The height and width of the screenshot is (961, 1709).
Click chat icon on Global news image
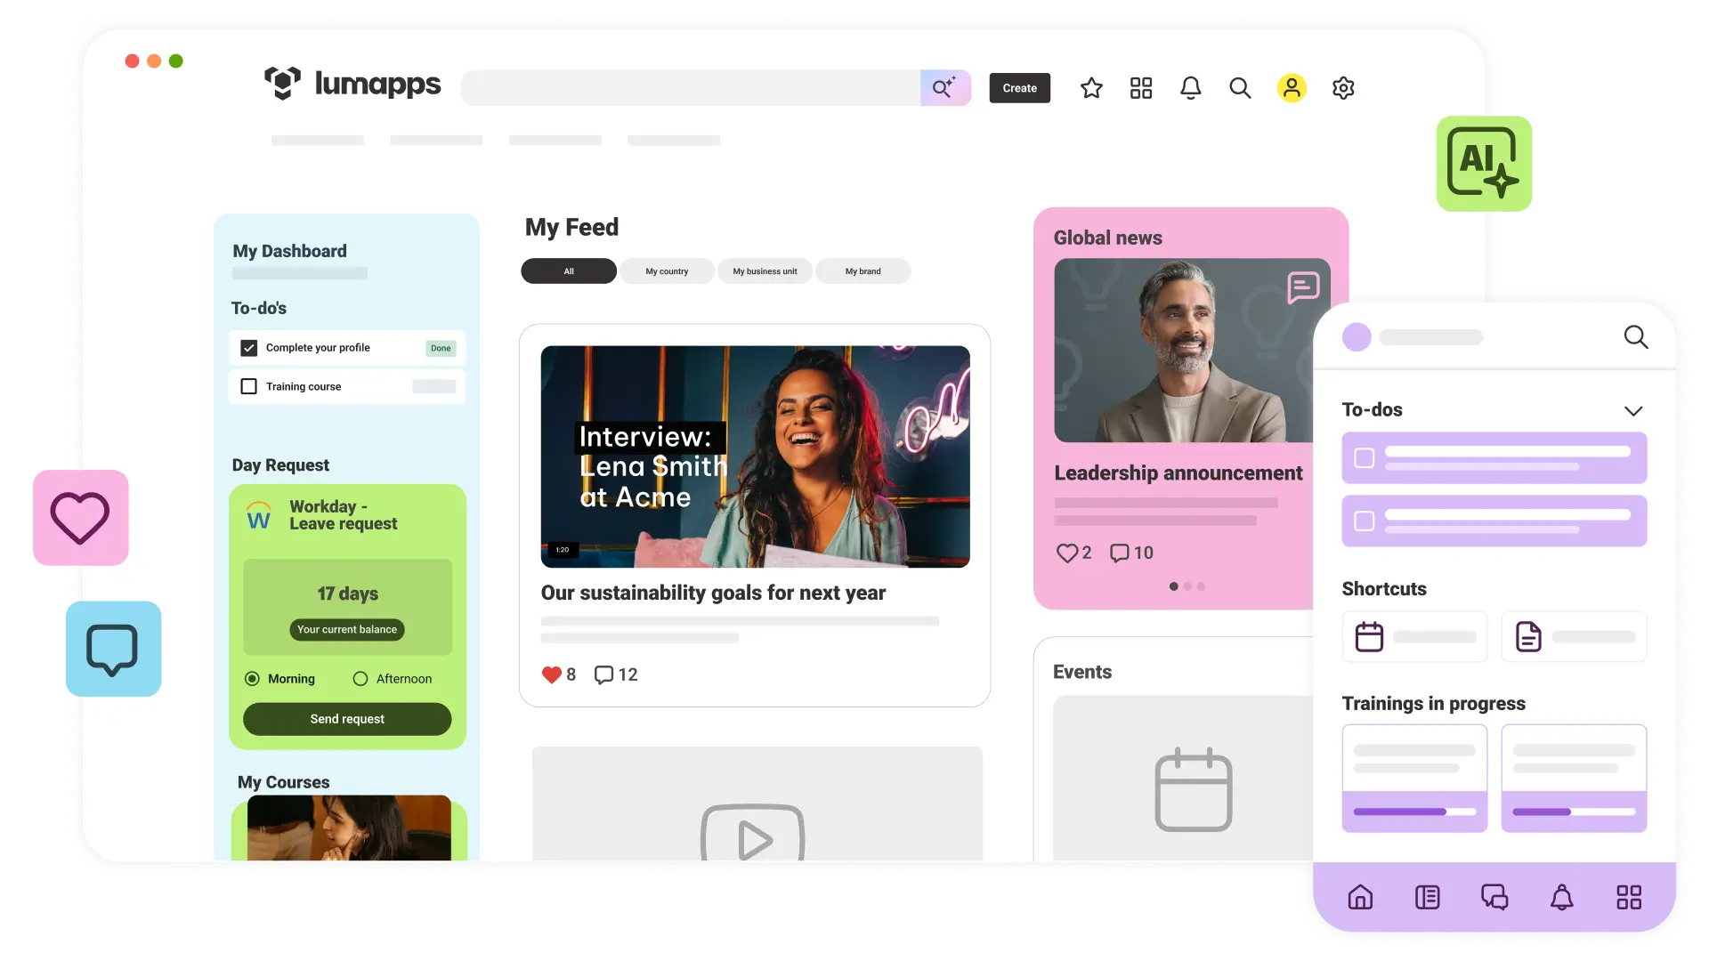click(1303, 287)
